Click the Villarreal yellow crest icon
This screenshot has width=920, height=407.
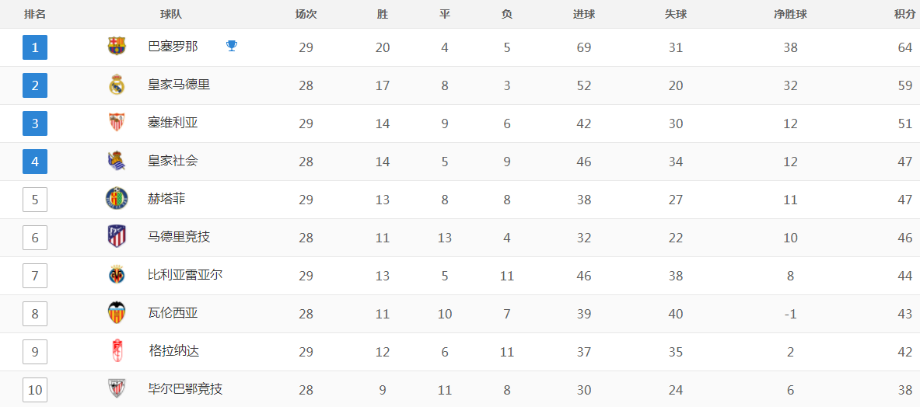point(117,274)
